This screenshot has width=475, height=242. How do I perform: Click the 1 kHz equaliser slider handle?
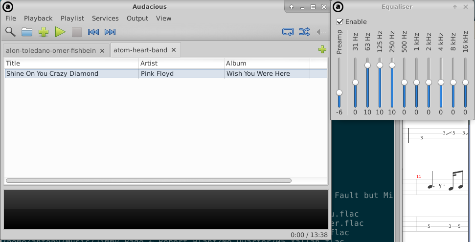pyautogui.click(x=416, y=83)
